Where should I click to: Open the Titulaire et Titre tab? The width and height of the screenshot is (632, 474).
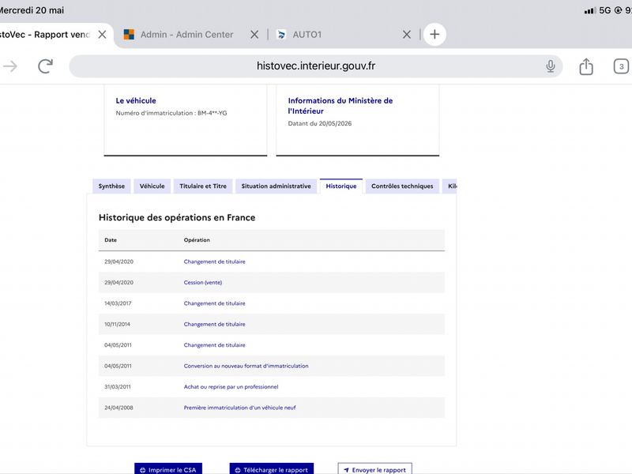[x=203, y=186]
